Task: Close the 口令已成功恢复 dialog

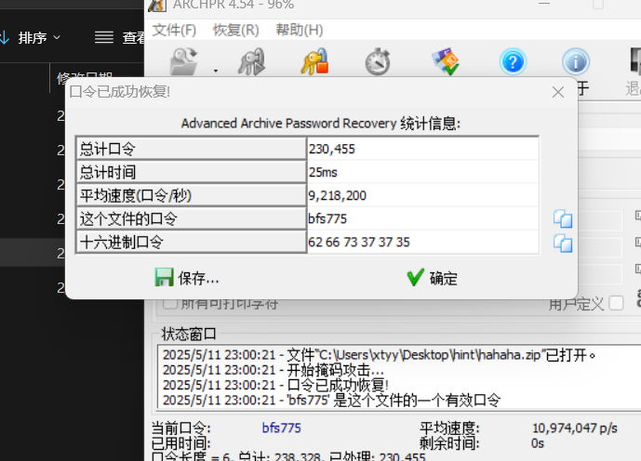Action: [558, 92]
